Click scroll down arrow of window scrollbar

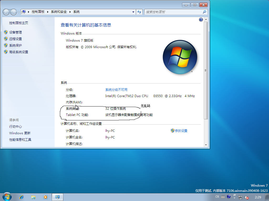tap(206, 145)
